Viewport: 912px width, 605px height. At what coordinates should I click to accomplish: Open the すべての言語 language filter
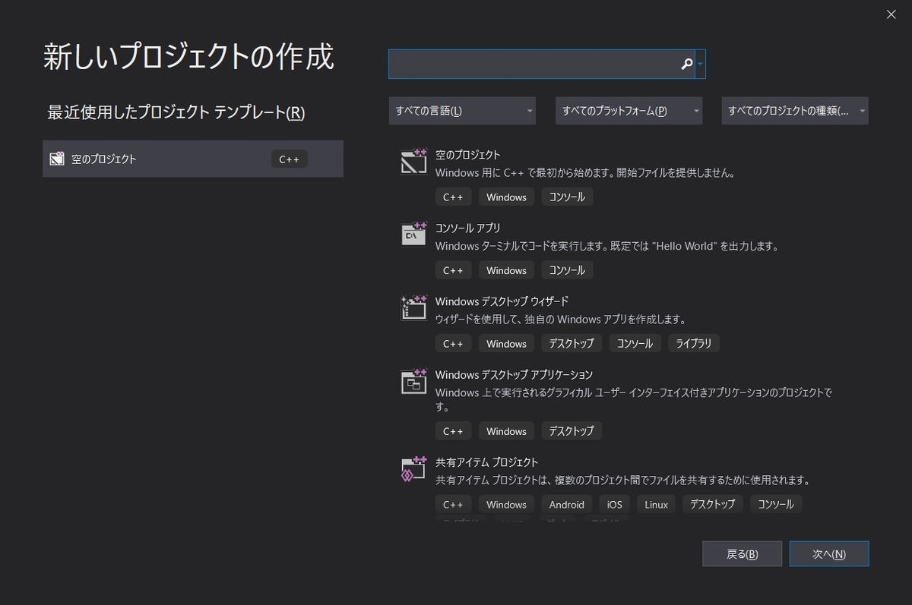pos(462,111)
